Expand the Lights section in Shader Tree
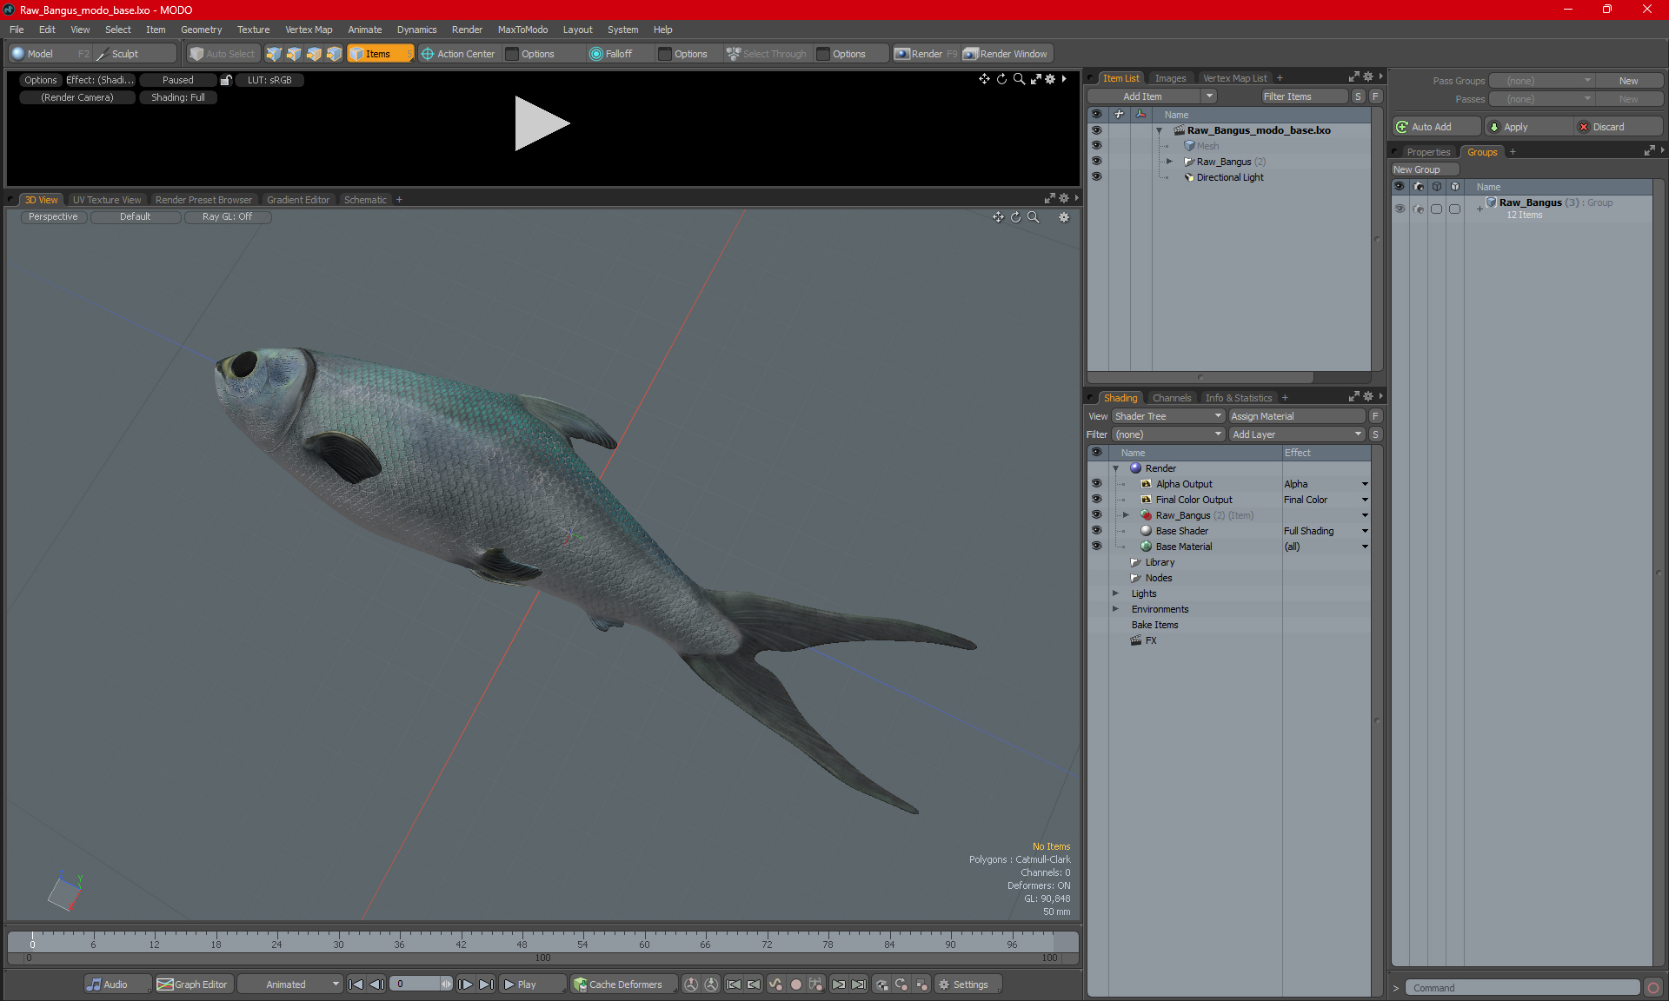The image size is (1669, 1001). click(1114, 593)
